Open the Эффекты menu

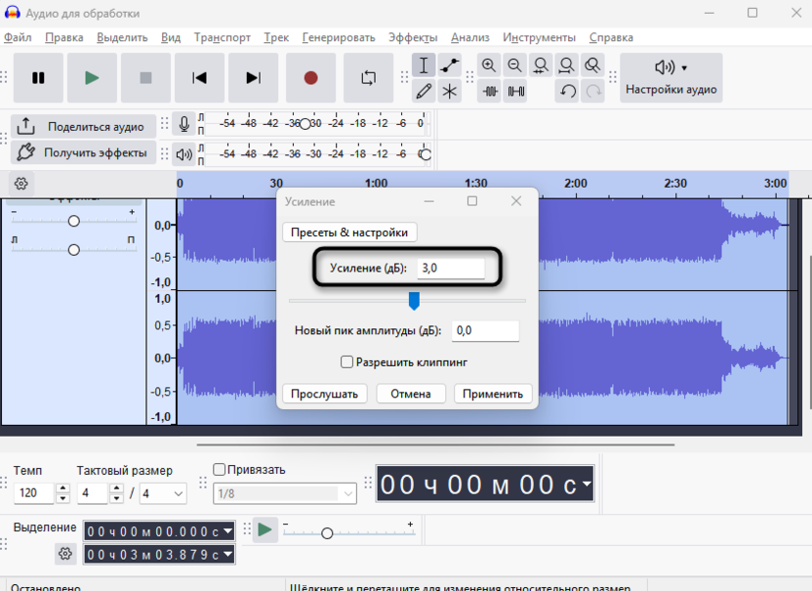[413, 38]
